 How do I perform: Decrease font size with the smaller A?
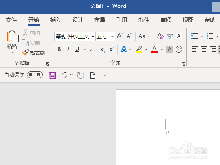pyautogui.click(x=129, y=36)
